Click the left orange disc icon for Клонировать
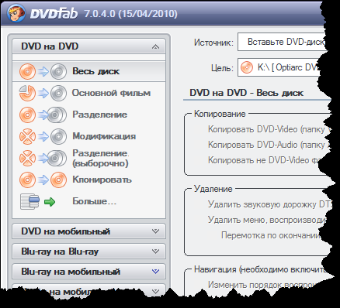Viewport: 340px width, 308px height. click(x=27, y=180)
